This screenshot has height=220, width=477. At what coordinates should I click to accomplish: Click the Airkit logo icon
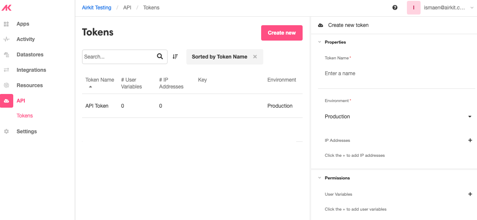tap(6, 8)
